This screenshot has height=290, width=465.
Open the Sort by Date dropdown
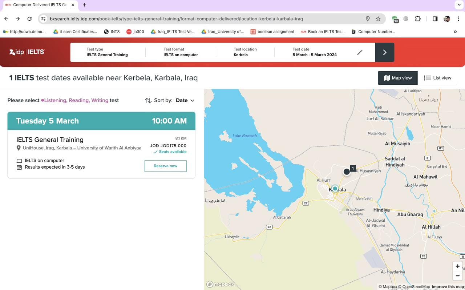[x=185, y=100]
